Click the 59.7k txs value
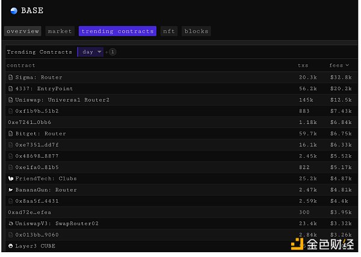This screenshot has width=361, height=257. click(x=308, y=134)
